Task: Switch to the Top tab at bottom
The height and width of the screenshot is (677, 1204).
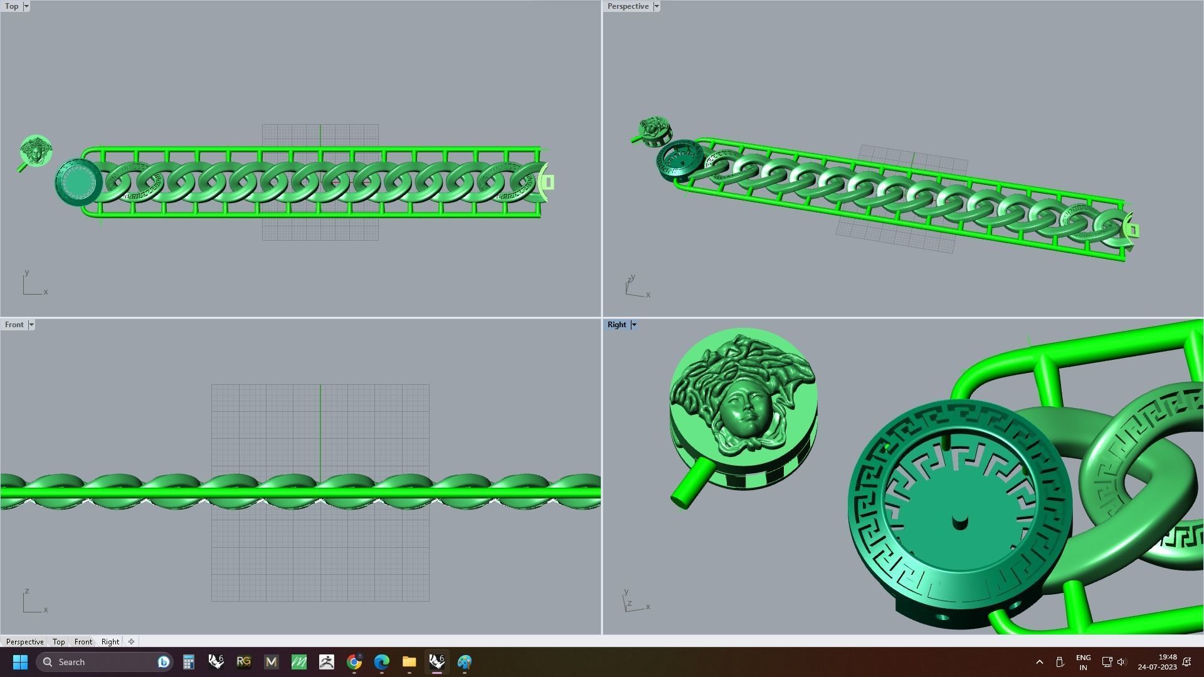Action: [x=59, y=642]
